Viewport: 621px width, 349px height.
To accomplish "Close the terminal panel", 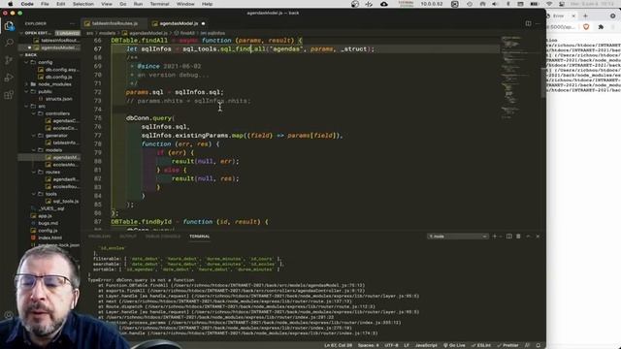I will [x=538, y=237].
